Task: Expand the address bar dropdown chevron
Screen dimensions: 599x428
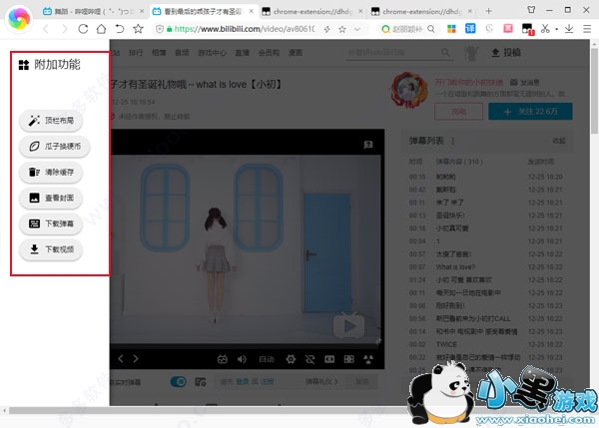Action: coord(357,29)
